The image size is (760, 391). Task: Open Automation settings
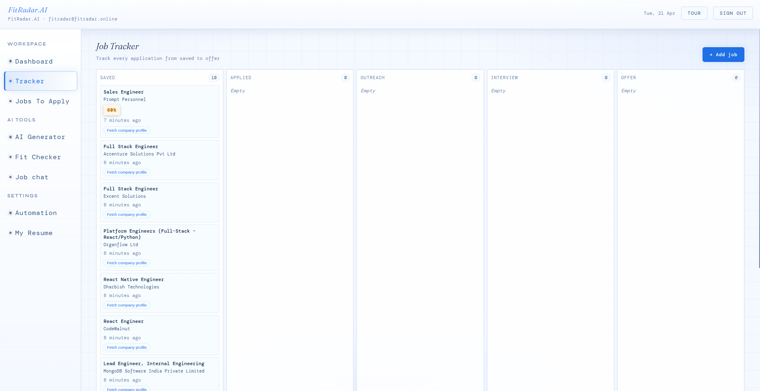40,213
